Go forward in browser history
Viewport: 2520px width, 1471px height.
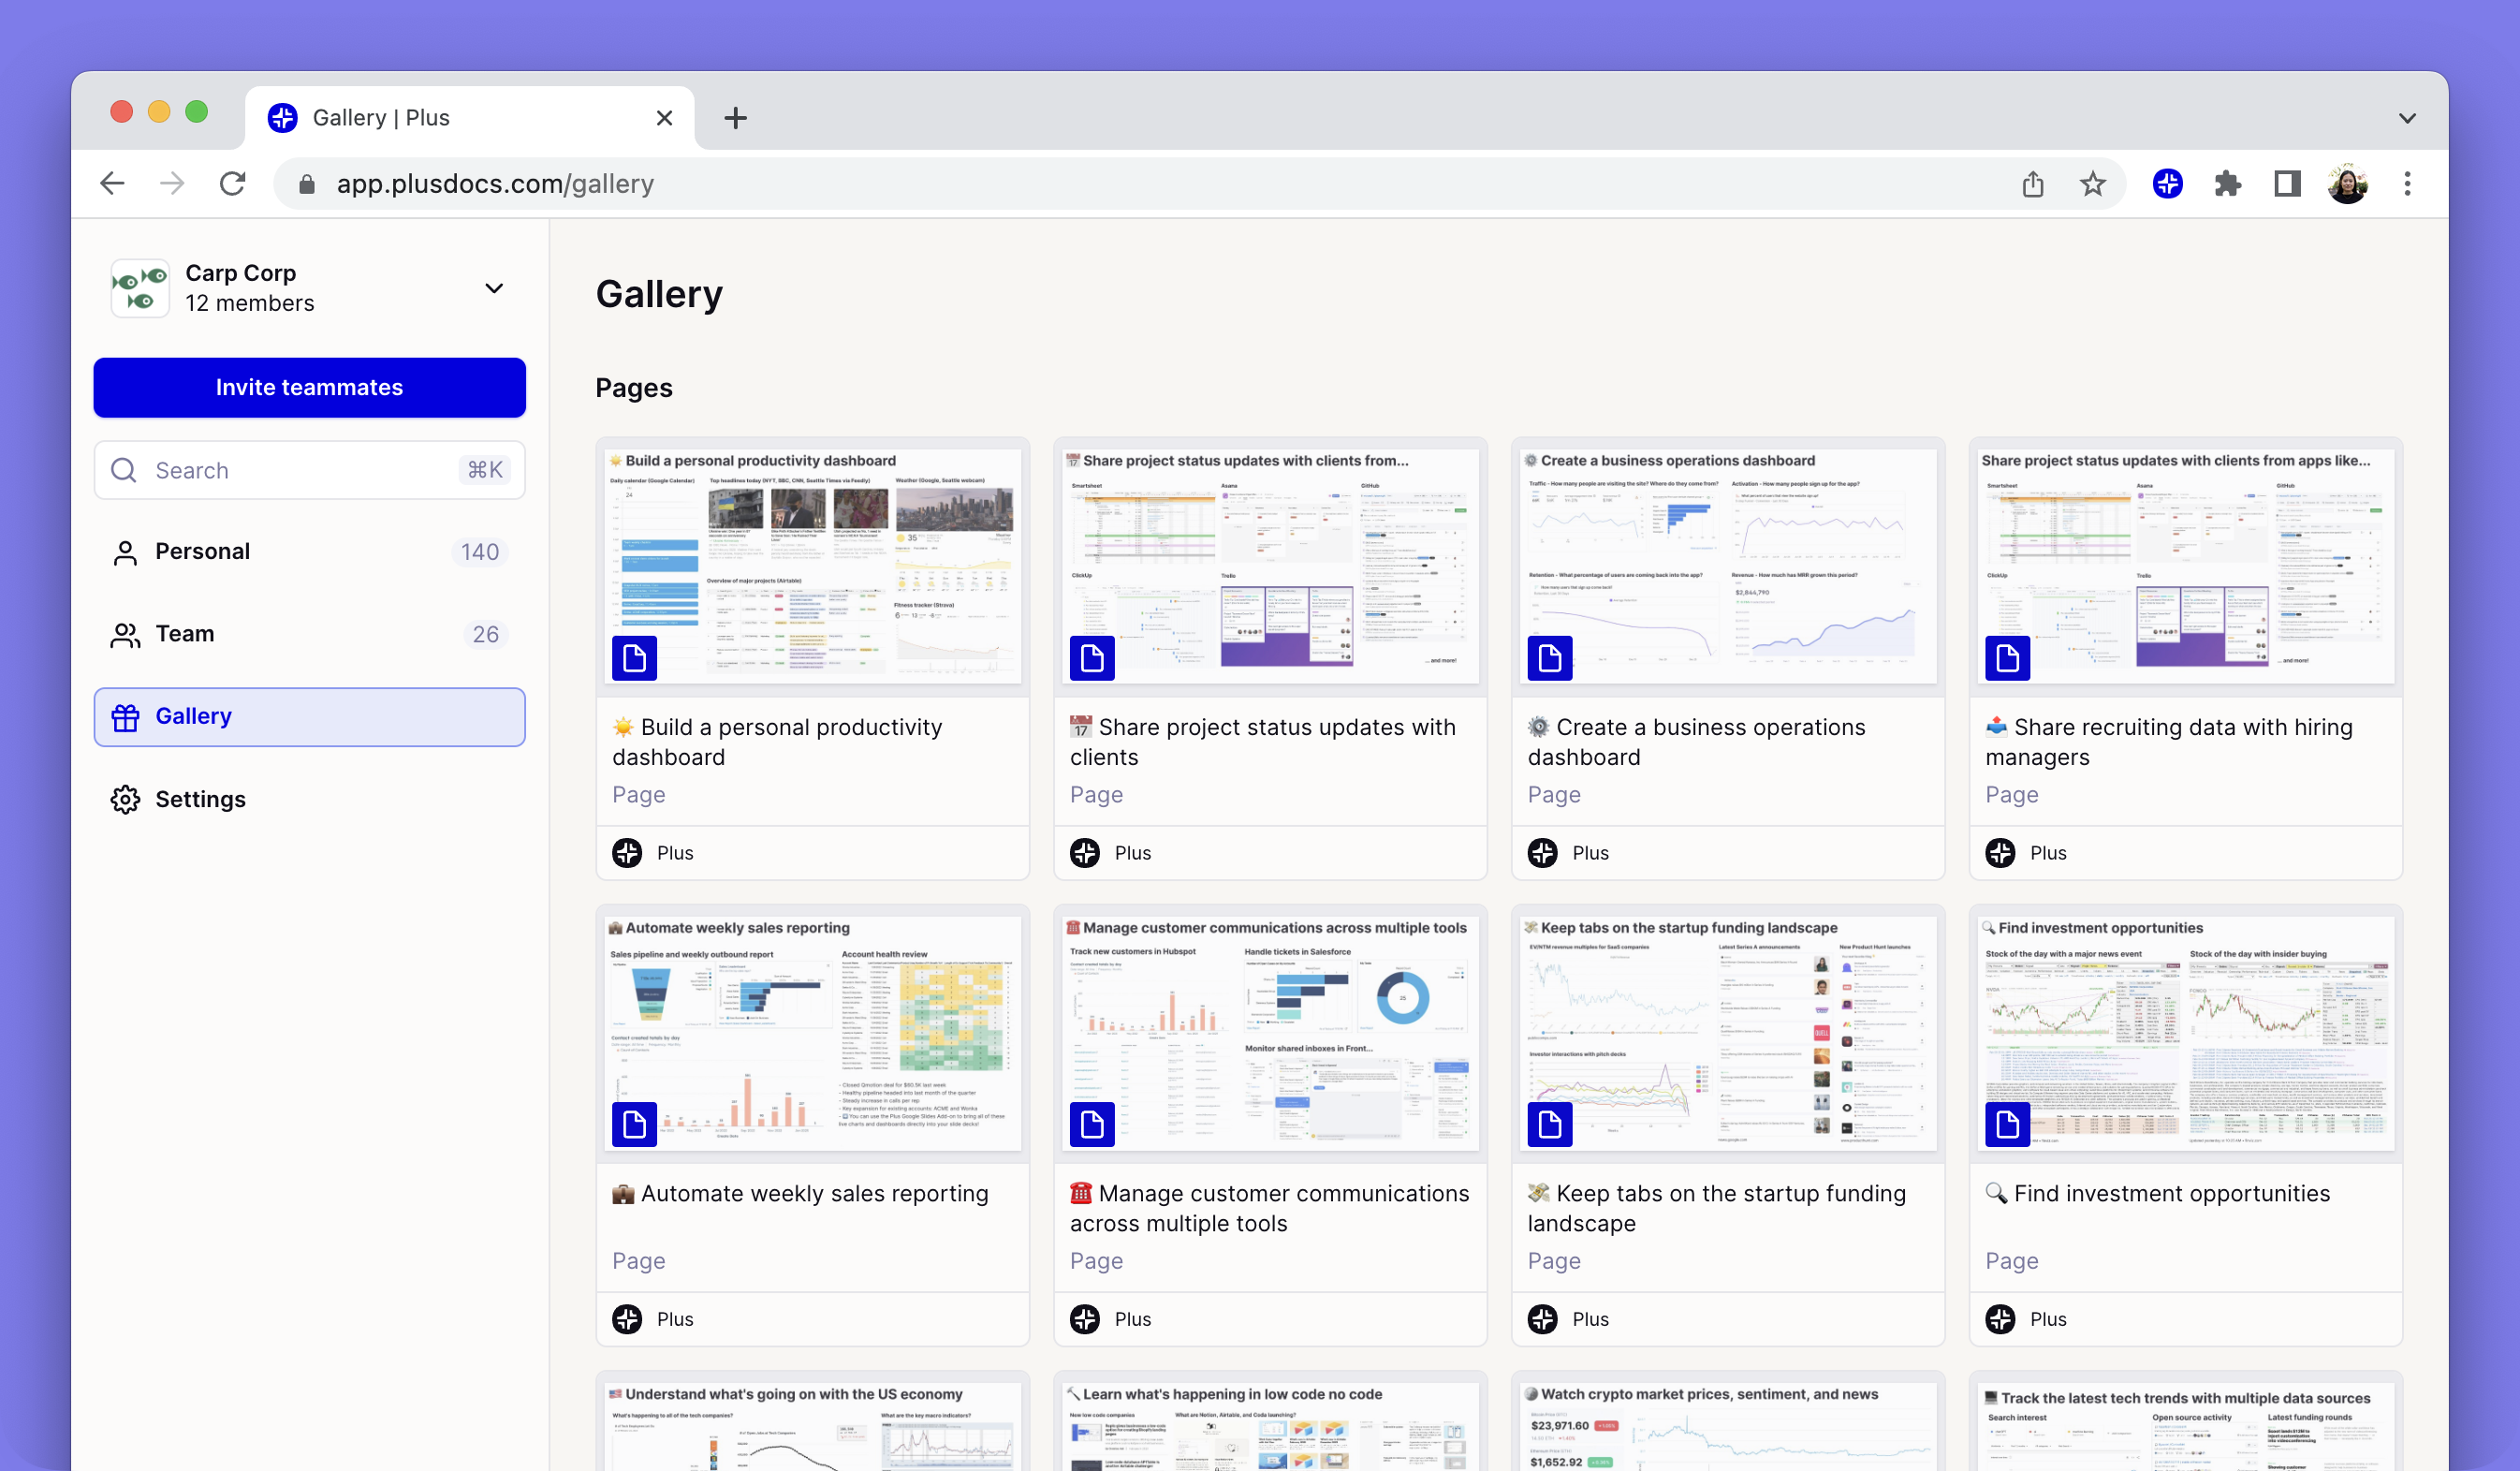(x=172, y=183)
